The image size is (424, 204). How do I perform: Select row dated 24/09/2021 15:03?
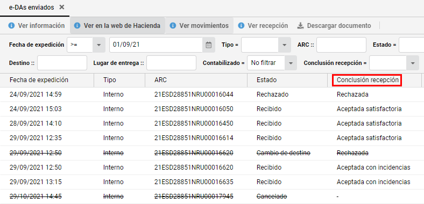click(x=212, y=109)
